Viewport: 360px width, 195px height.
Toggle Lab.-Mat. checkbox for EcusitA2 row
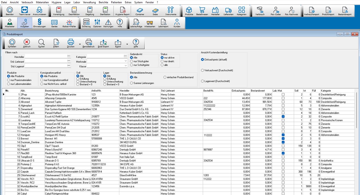283,116
